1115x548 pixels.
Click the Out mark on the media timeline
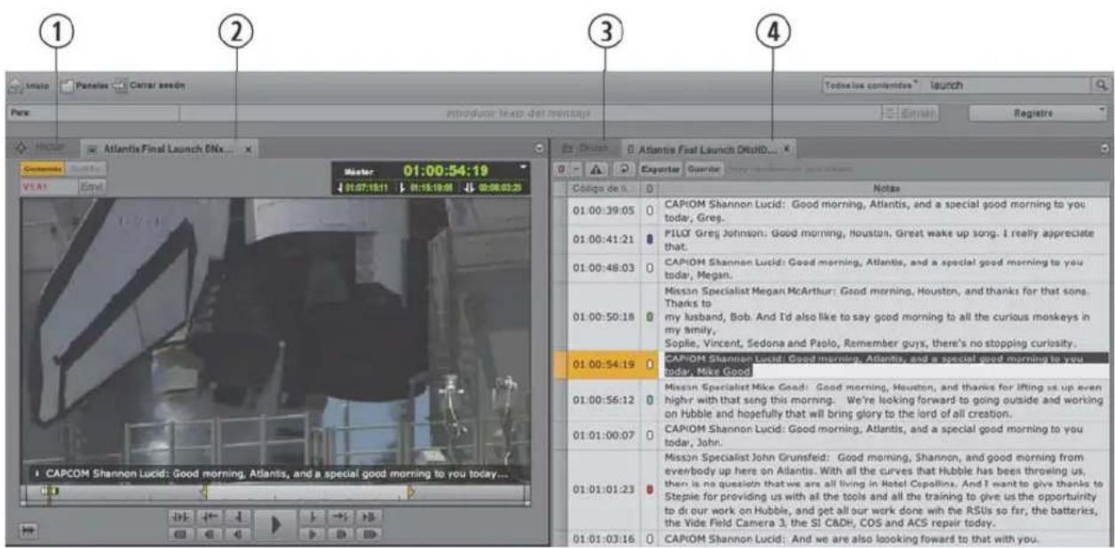pos(411,490)
